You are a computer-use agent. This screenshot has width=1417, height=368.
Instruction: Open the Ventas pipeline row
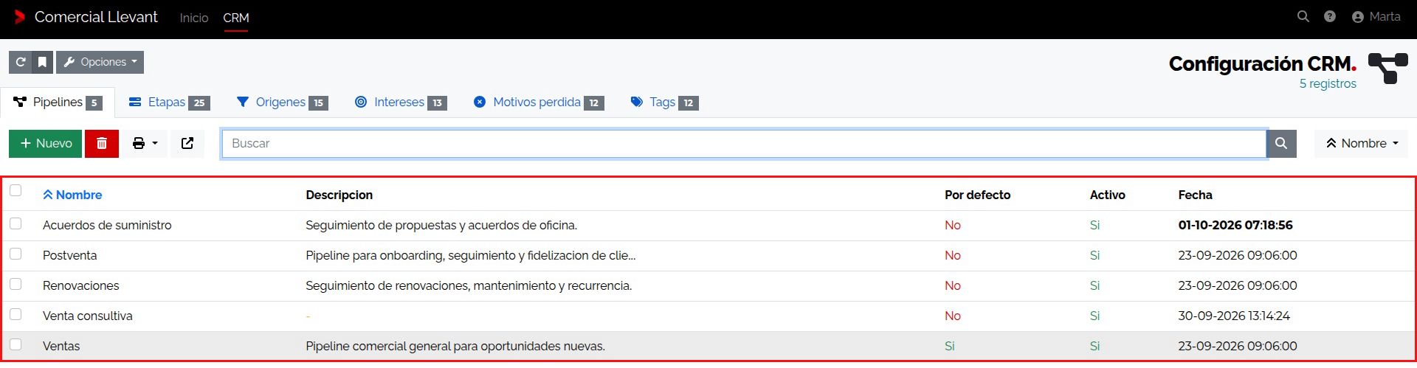click(708, 346)
